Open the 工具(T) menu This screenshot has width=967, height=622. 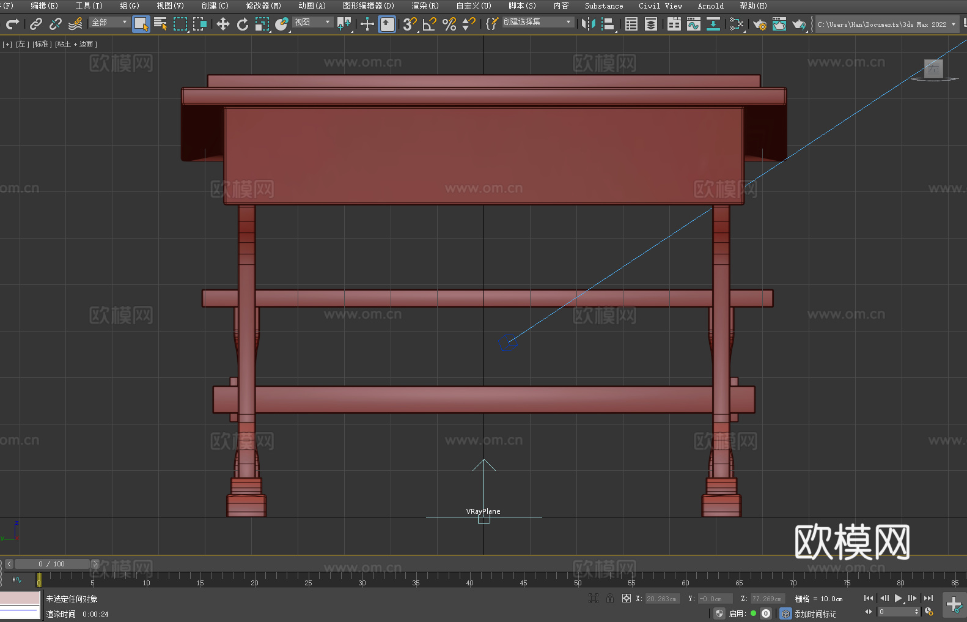click(89, 6)
